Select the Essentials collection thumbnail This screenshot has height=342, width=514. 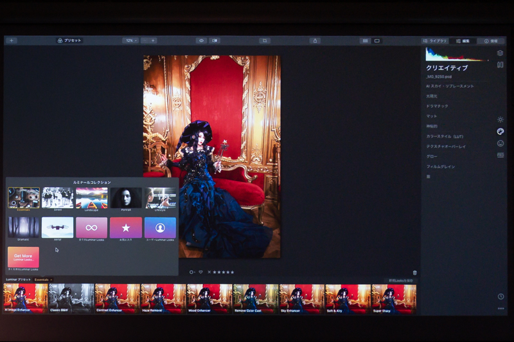(x=24, y=198)
